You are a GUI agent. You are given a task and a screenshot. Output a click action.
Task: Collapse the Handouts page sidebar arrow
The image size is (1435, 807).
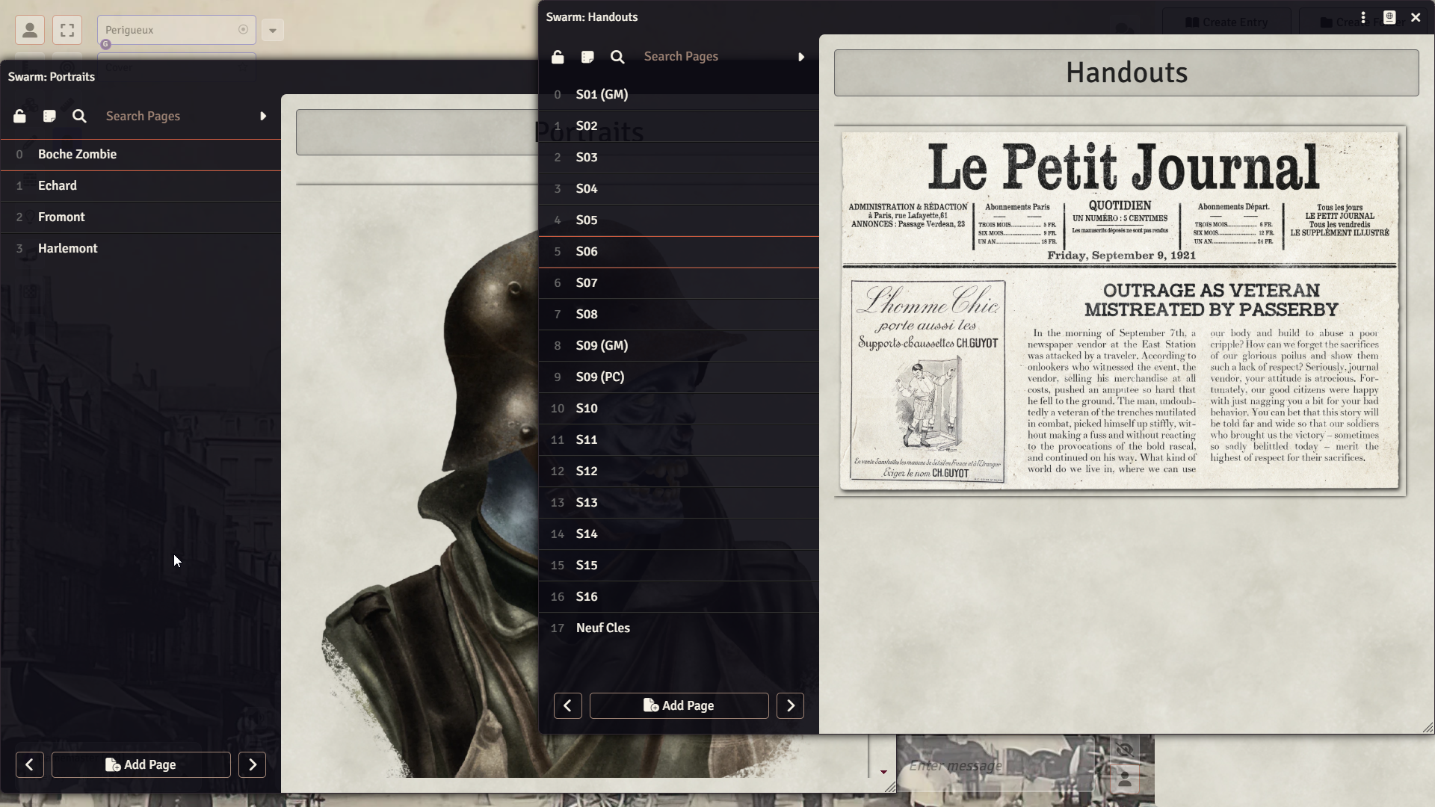(x=801, y=57)
